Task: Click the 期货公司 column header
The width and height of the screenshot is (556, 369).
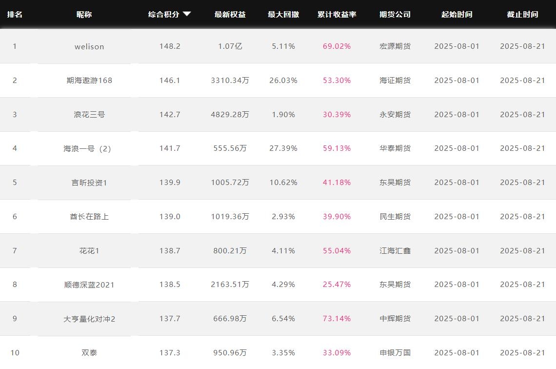Action: coord(395,14)
